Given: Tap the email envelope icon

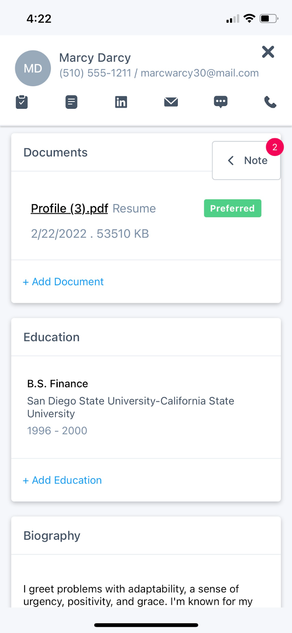Looking at the screenshot, I should pyautogui.click(x=171, y=102).
